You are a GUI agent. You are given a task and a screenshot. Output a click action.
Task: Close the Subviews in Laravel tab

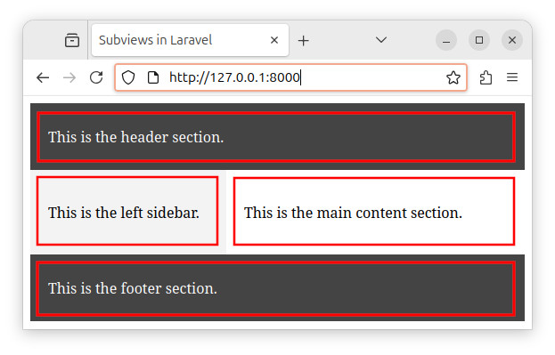(274, 40)
